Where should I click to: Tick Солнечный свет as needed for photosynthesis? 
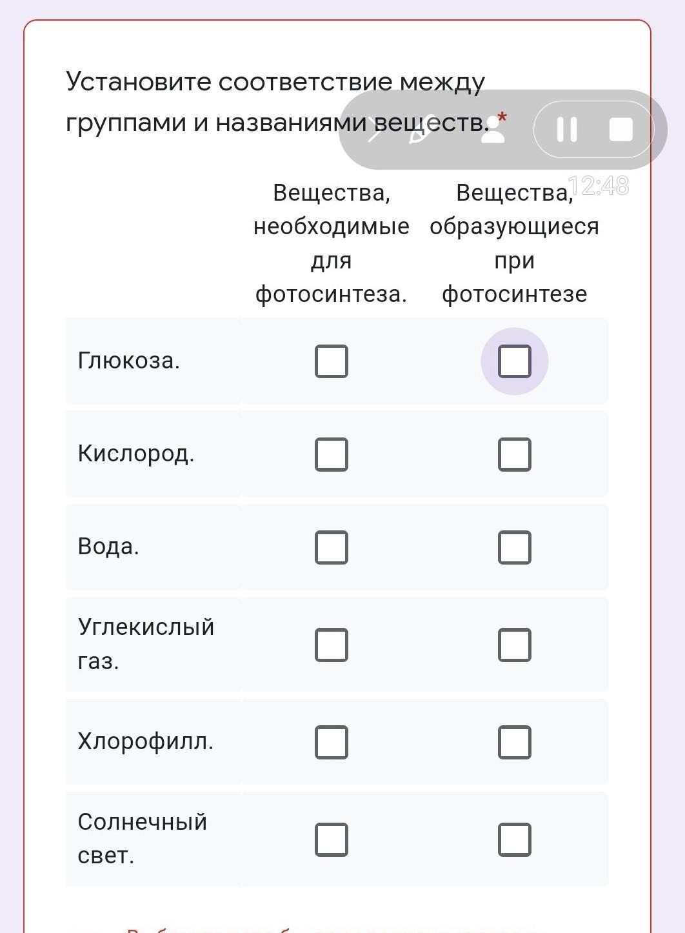pyautogui.click(x=332, y=839)
